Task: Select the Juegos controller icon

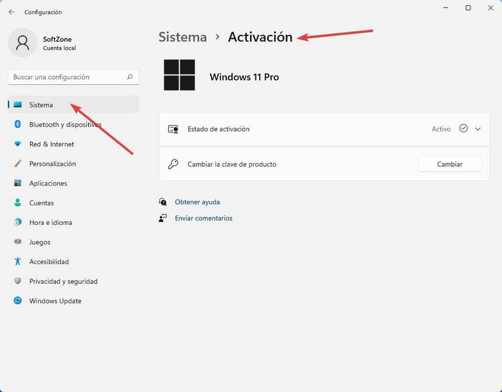Action: [18, 241]
